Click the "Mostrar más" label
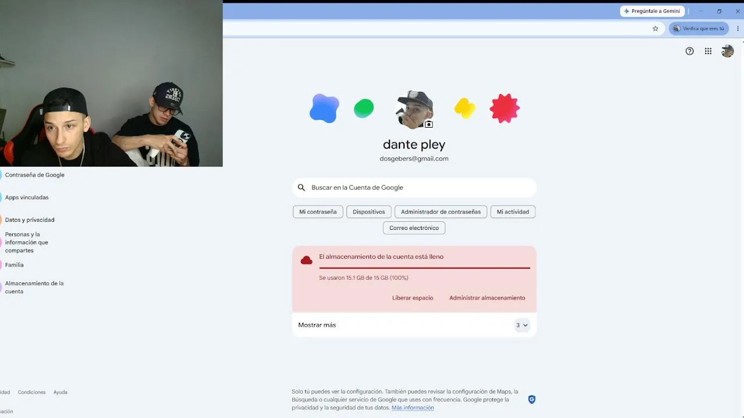This screenshot has height=418, width=744. point(317,325)
